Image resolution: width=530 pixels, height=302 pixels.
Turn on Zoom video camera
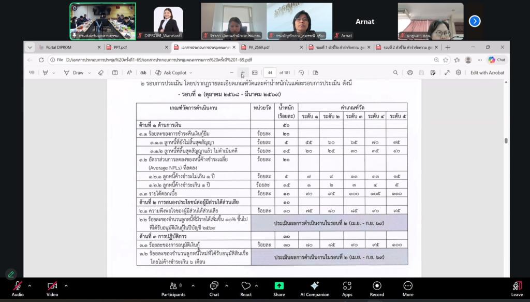click(x=52, y=289)
